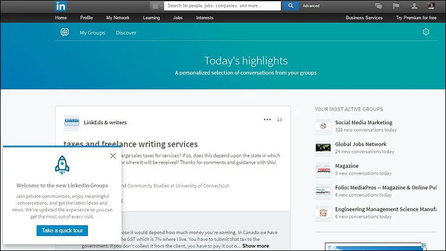This screenshot has height=251, width=446.
Task: Click the Folio: MediaPros group logo
Action: [323, 191]
